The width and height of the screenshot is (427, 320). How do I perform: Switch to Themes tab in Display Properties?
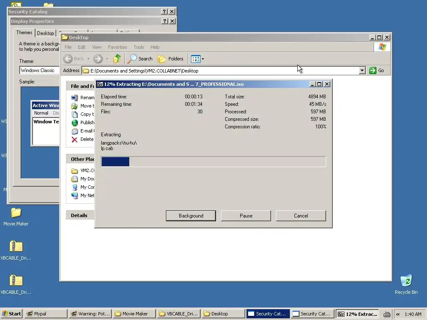coord(24,32)
